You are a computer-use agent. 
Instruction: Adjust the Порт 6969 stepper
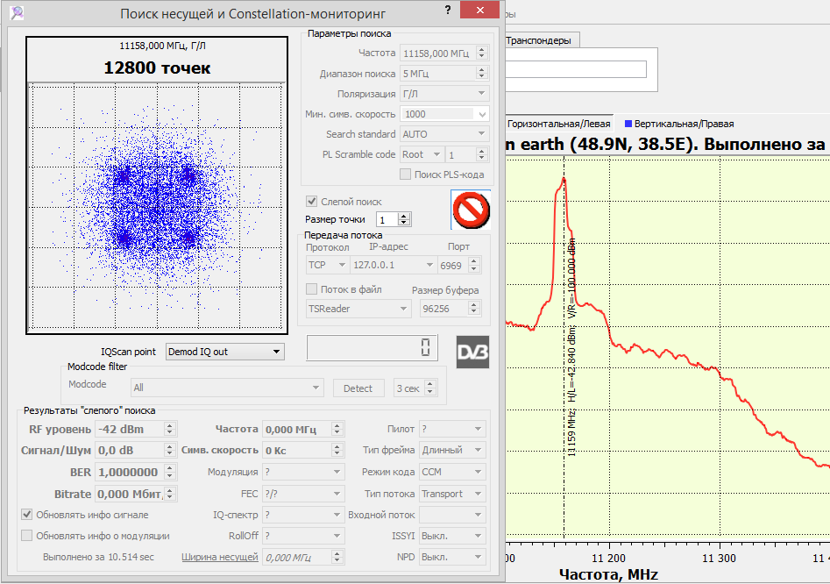tap(474, 265)
